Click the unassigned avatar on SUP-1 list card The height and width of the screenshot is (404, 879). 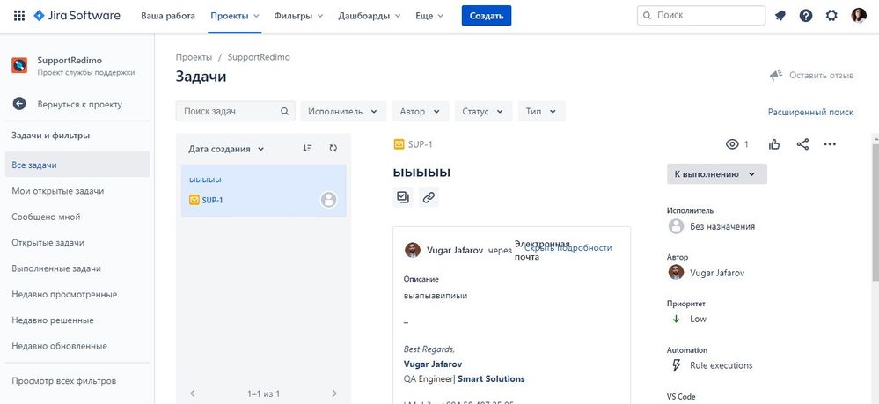pyautogui.click(x=328, y=199)
